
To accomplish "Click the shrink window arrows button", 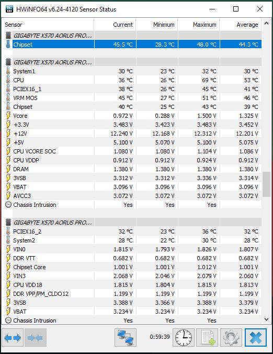I will 36,338.
